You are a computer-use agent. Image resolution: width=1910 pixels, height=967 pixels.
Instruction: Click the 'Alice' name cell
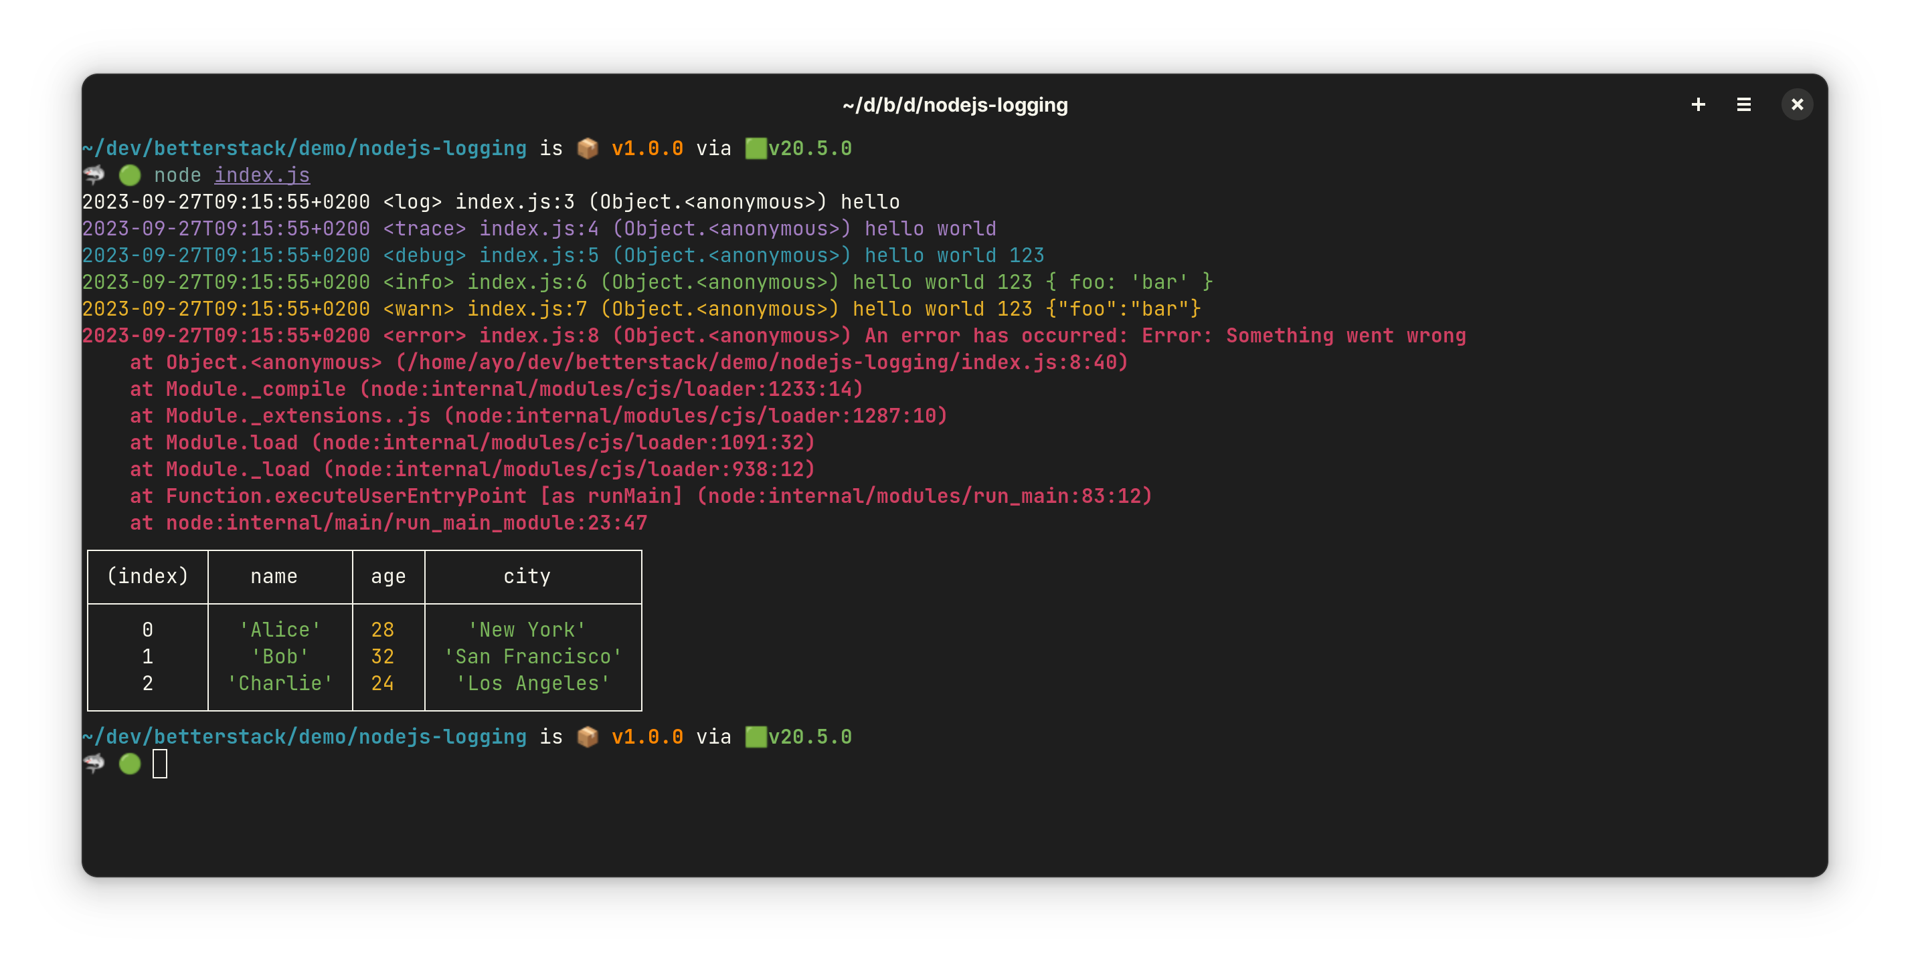280,629
